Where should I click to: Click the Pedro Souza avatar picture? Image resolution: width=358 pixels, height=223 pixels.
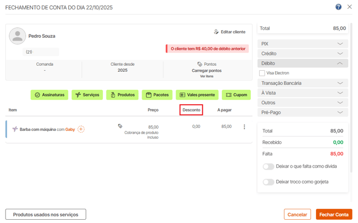[17, 36]
